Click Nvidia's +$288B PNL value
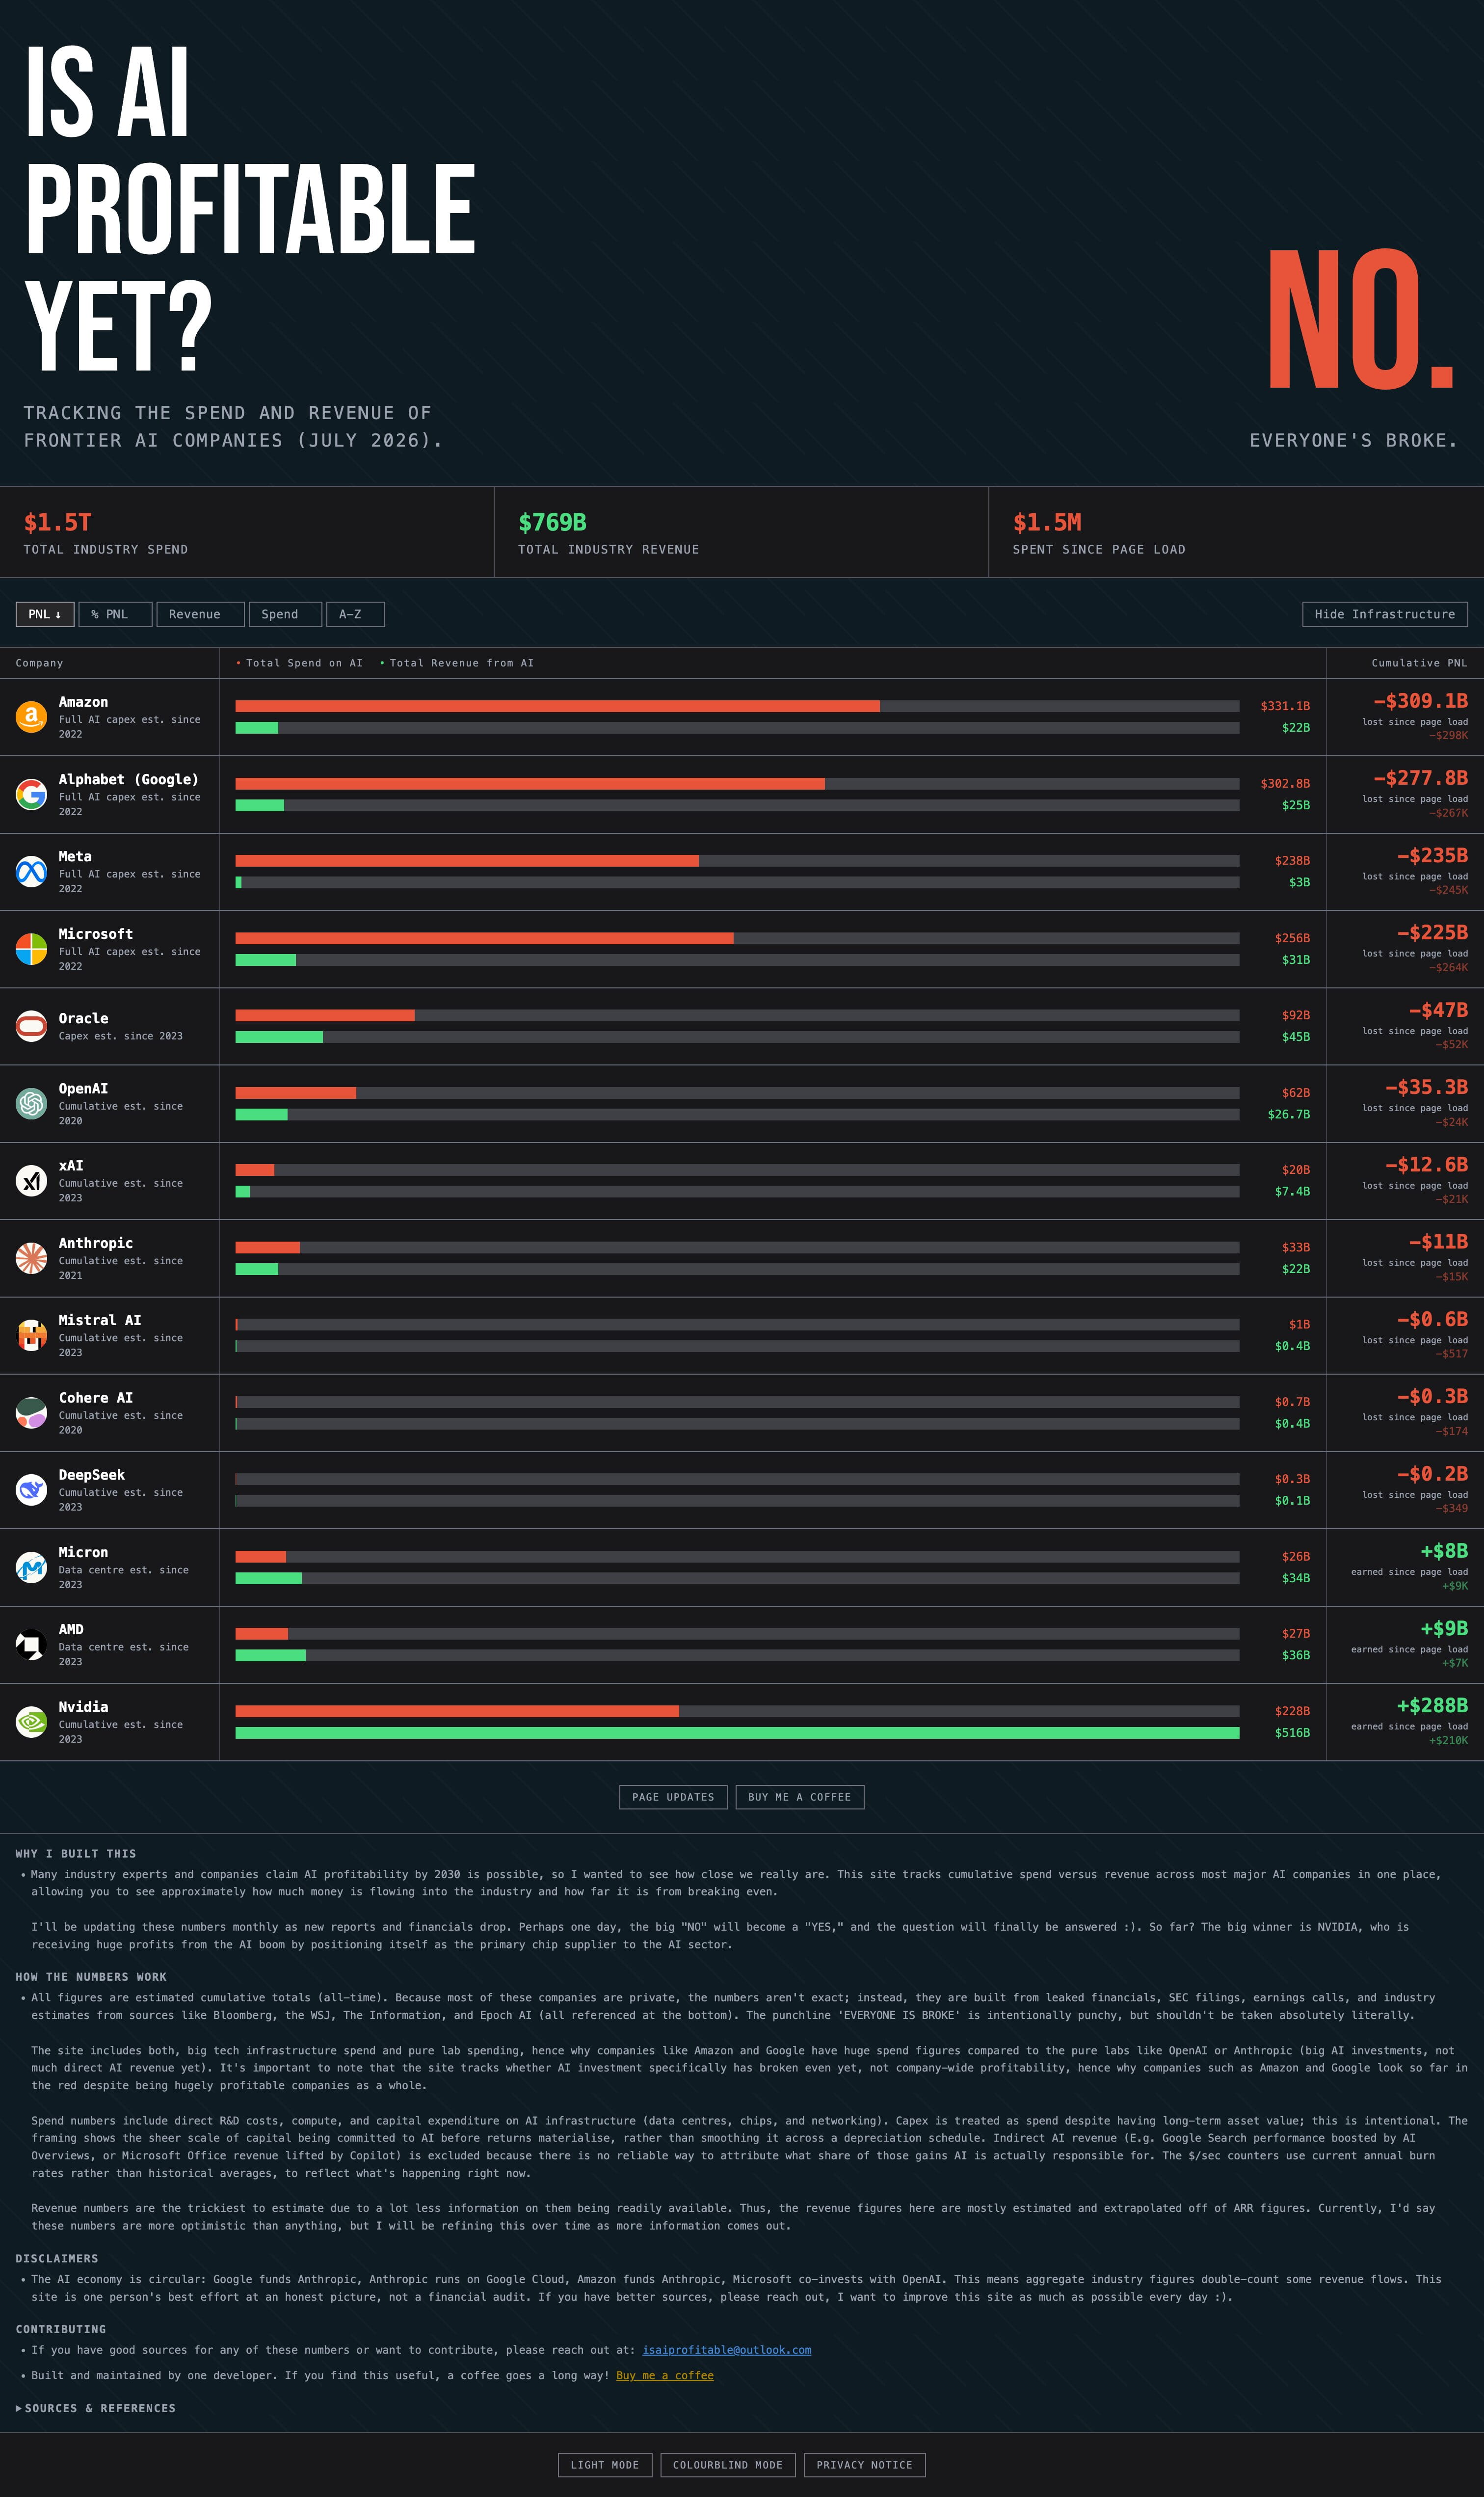The width and height of the screenshot is (1484, 2497). click(1432, 1705)
